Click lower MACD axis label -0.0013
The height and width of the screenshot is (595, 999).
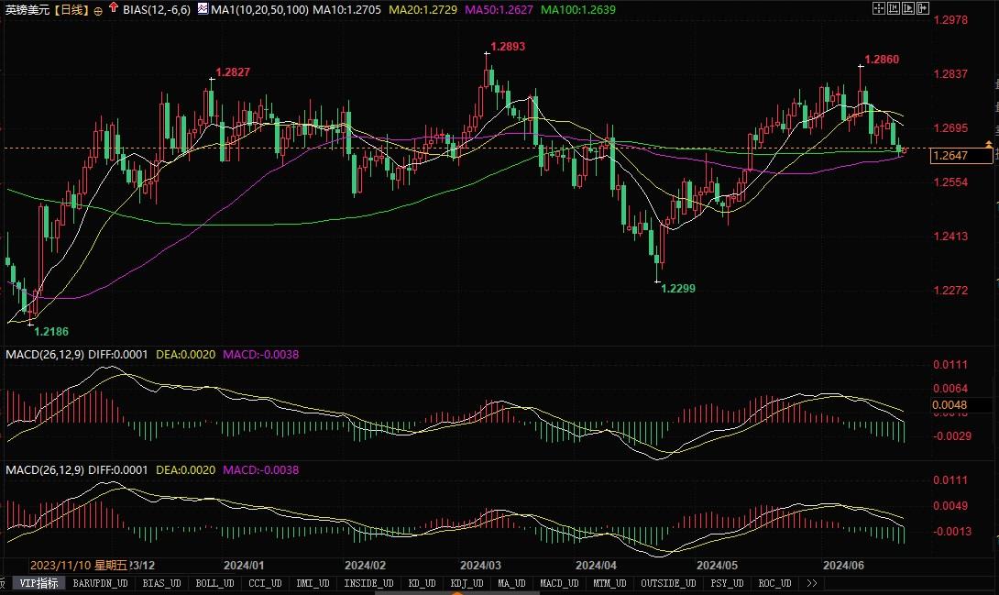pyautogui.click(x=952, y=532)
